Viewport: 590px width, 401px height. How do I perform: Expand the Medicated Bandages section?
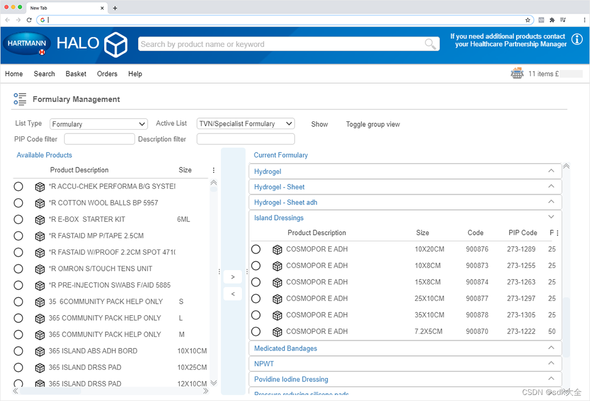pos(552,348)
